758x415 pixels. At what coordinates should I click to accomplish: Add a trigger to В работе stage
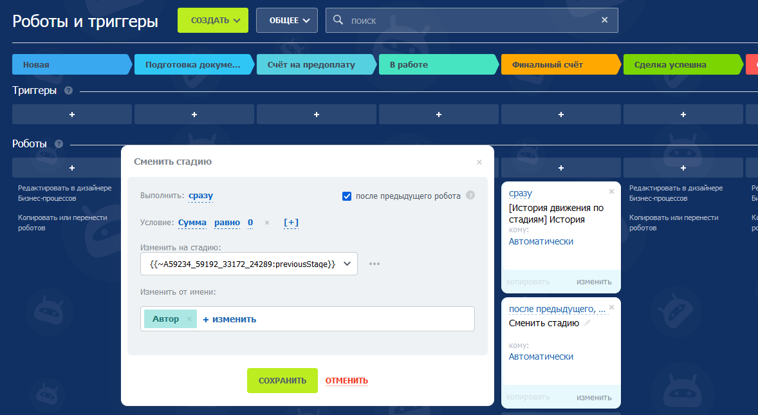pos(438,114)
